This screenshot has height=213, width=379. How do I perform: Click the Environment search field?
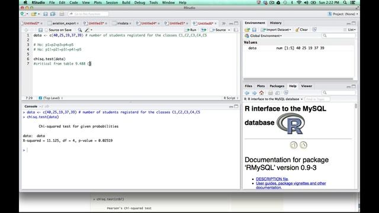339,35
